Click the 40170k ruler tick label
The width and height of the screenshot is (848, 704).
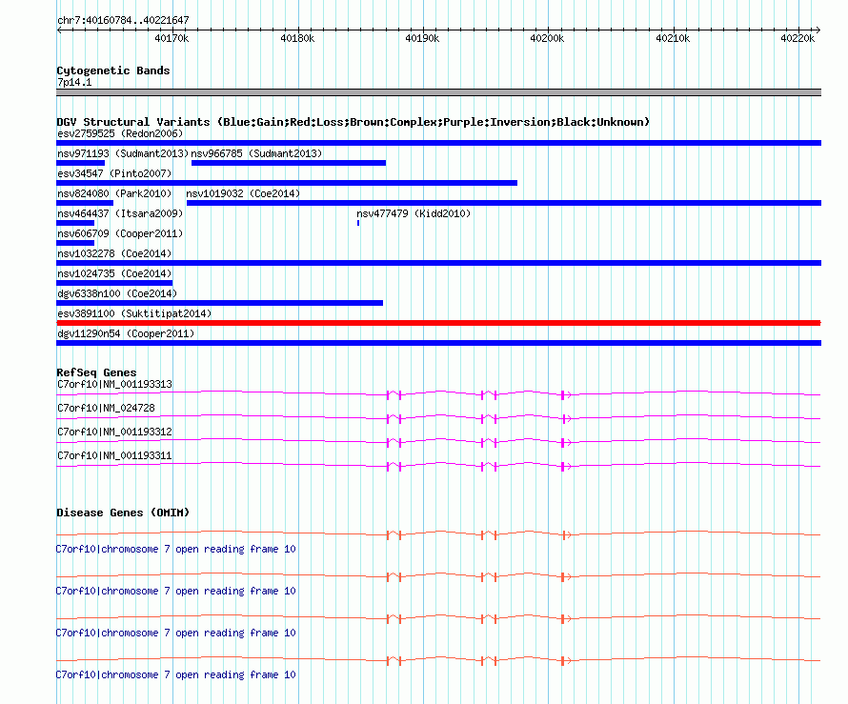(x=172, y=38)
